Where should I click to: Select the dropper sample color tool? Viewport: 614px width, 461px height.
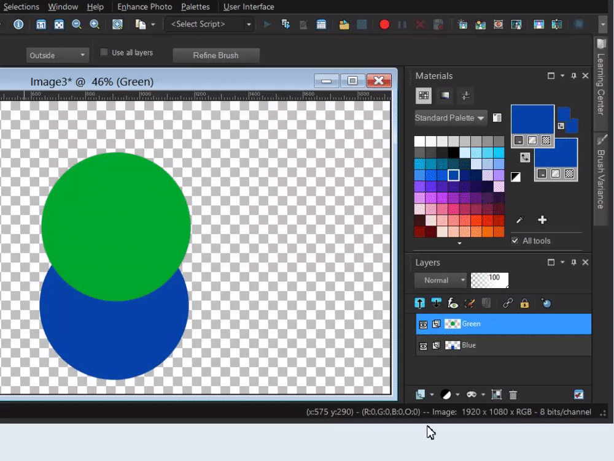click(519, 220)
